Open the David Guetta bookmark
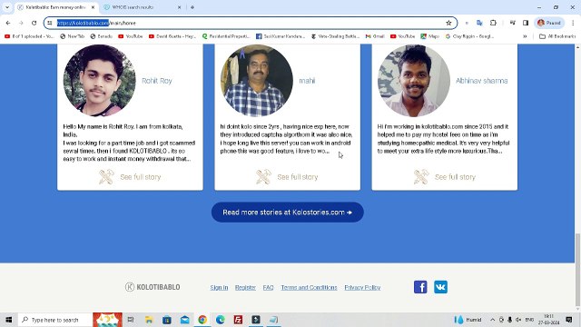Image resolution: width=581 pixels, height=327 pixels. (x=172, y=36)
